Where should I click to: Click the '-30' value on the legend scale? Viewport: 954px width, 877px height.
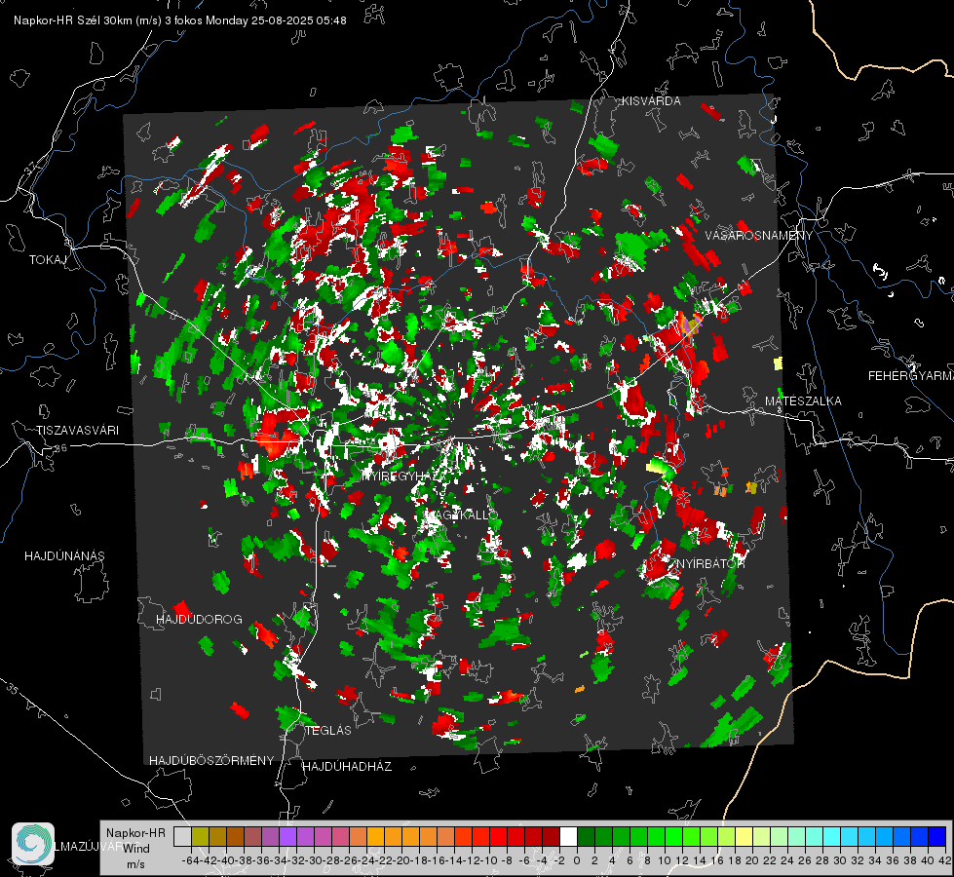315,860
